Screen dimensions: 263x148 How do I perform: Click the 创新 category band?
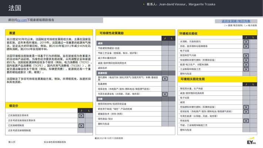(x=136, y=99)
